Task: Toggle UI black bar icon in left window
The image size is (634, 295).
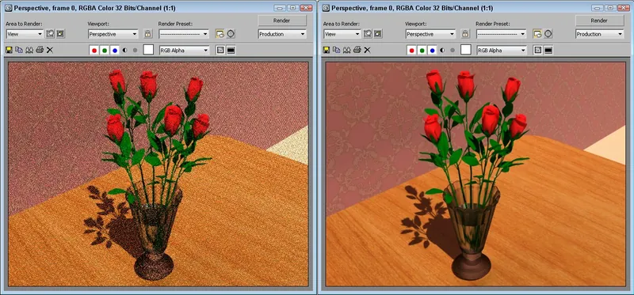Action: [x=231, y=50]
